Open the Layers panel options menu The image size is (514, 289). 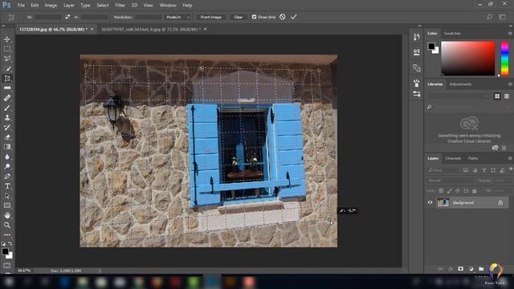tap(510, 158)
